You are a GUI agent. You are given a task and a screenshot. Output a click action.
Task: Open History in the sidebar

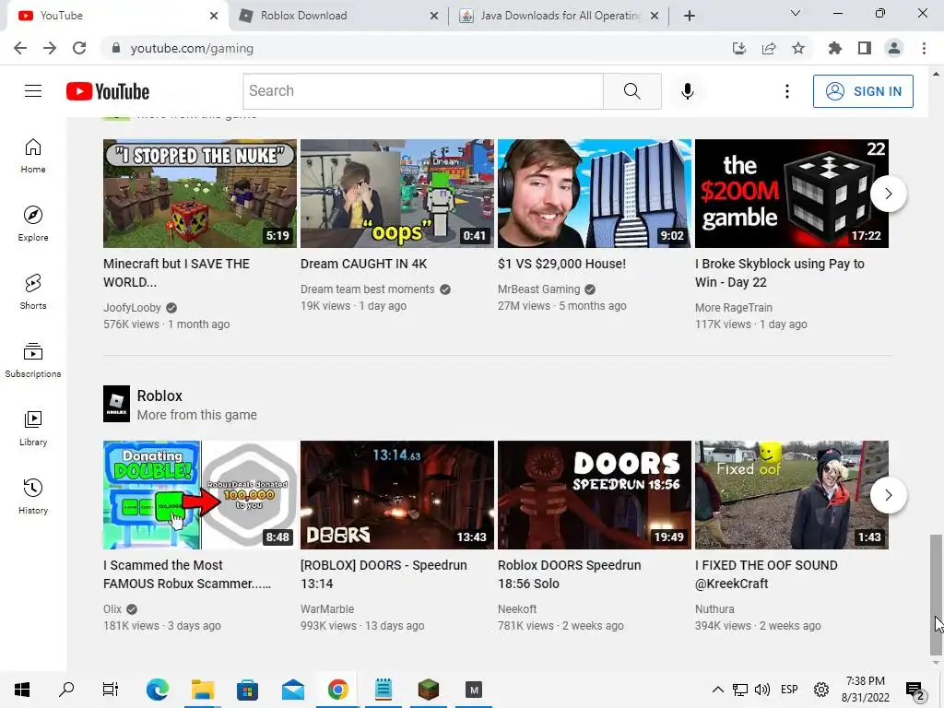[33, 496]
